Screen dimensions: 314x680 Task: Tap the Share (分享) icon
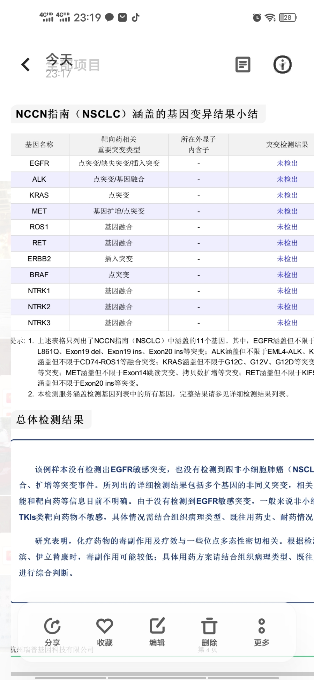tap(52, 626)
